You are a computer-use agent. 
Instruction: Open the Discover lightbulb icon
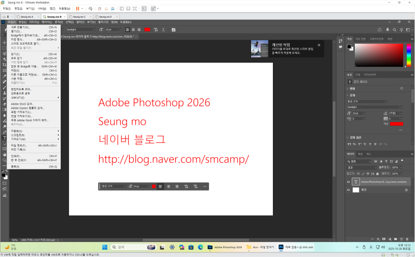[401, 30]
